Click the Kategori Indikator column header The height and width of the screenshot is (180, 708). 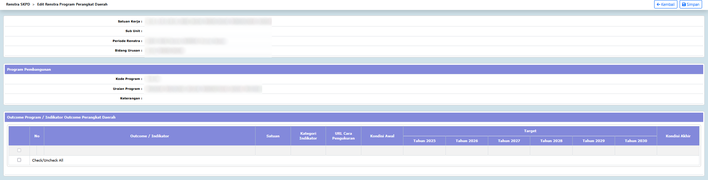(x=308, y=136)
